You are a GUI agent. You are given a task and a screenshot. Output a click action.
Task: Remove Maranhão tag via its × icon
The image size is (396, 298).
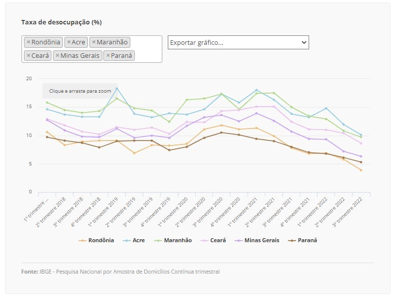(x=94, y=42)
